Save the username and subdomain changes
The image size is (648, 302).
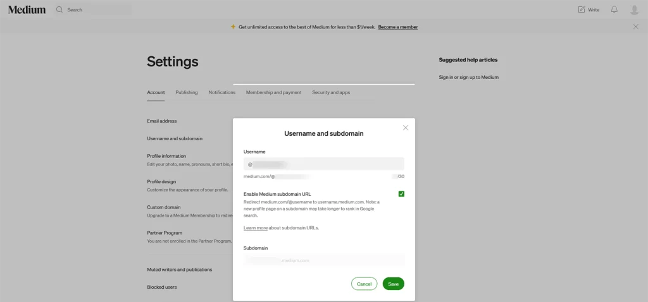tap(393, 284)
